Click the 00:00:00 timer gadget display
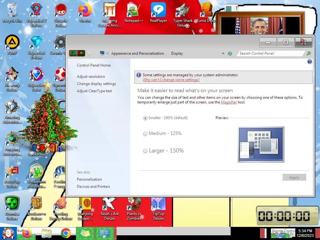The height and width of the screenshot is (240, 320). (x=284, y=216)
